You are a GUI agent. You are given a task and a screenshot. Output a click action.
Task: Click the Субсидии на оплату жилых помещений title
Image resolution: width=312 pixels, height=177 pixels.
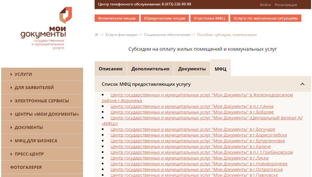(x=203, y=49)
